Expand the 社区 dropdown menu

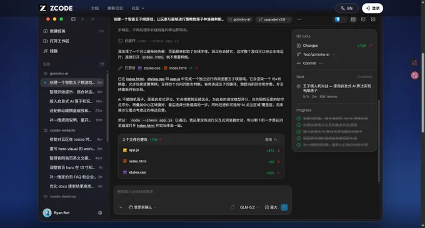138,8
